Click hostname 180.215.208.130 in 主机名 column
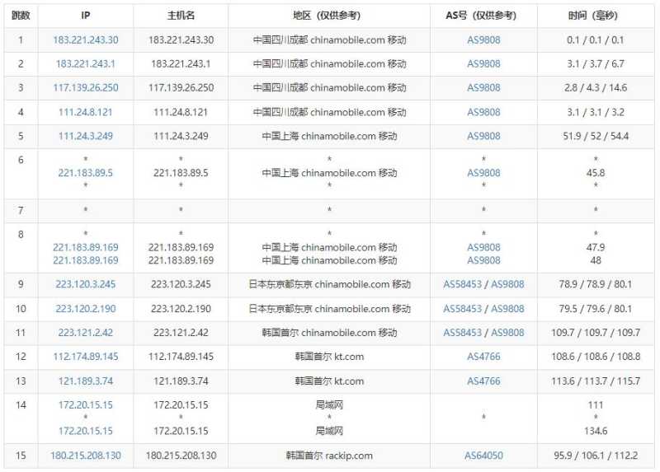Image resolution: width=660 pixels, height=472 pixels. [x=181, y=456]
